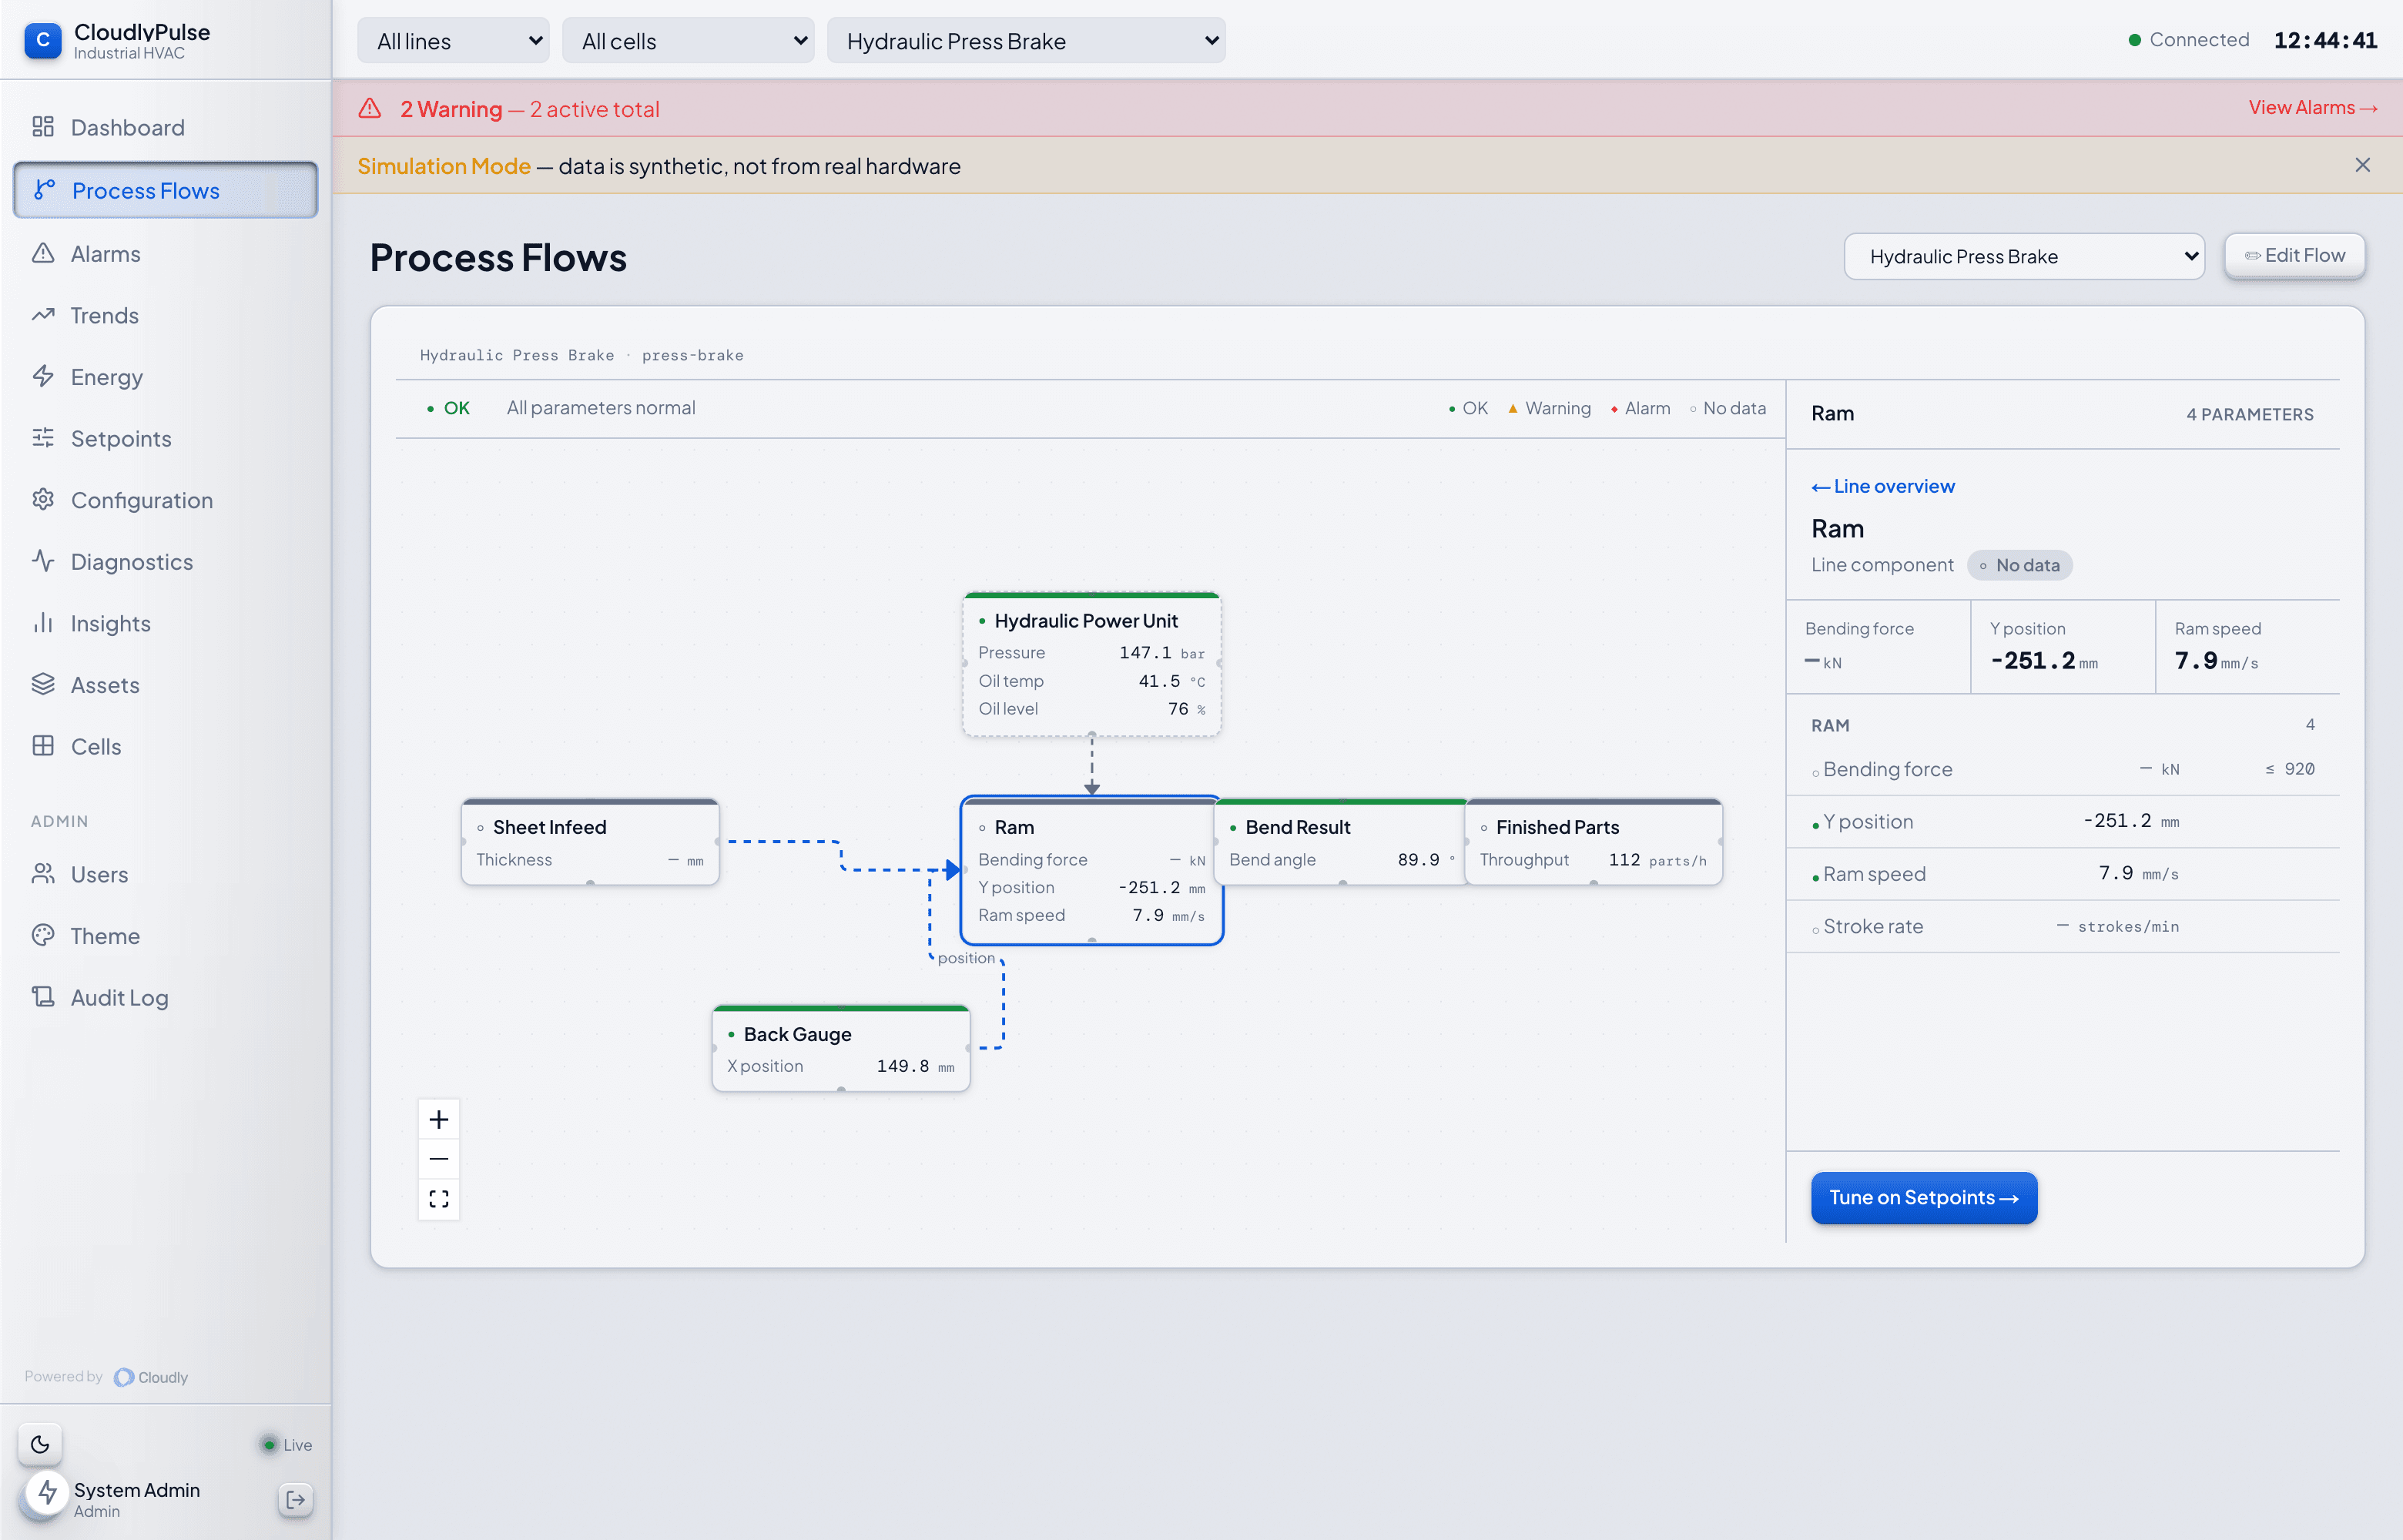Click the Audit Log scroll icon
The height and width of the screenshot is (1540, 2403).
[43, 997]
